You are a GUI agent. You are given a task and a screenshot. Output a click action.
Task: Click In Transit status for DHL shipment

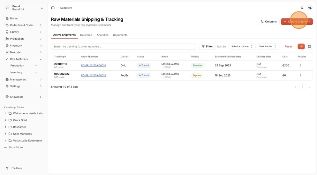144,65
